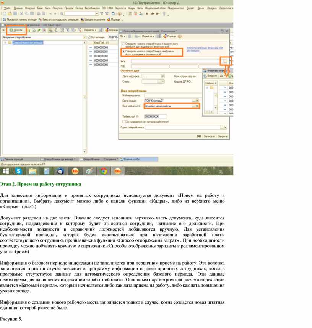The height and width of the screenshot is (328, 312).
Task: Open the Довідка menu
Action: 211,8
